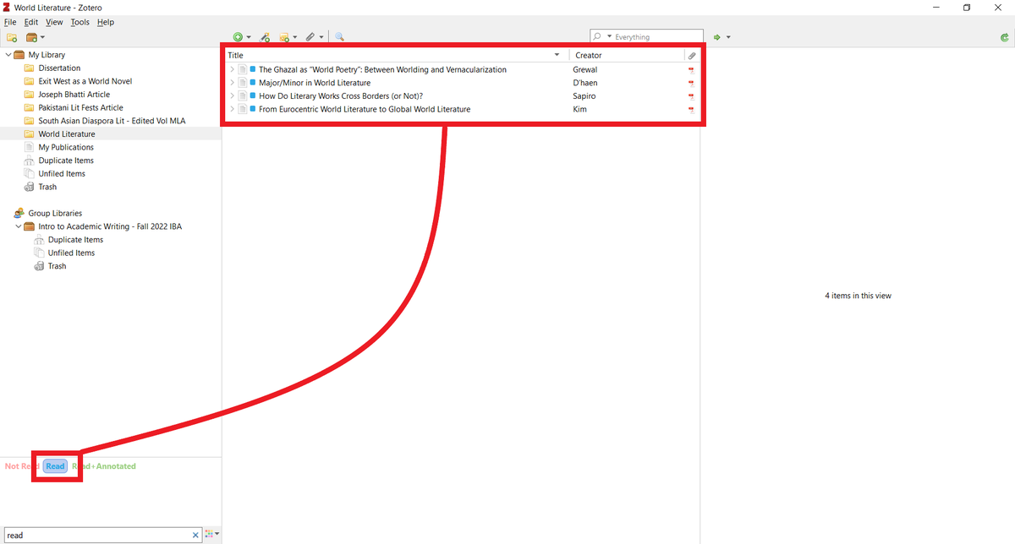Clear the tag filter text

click(195, 535)
